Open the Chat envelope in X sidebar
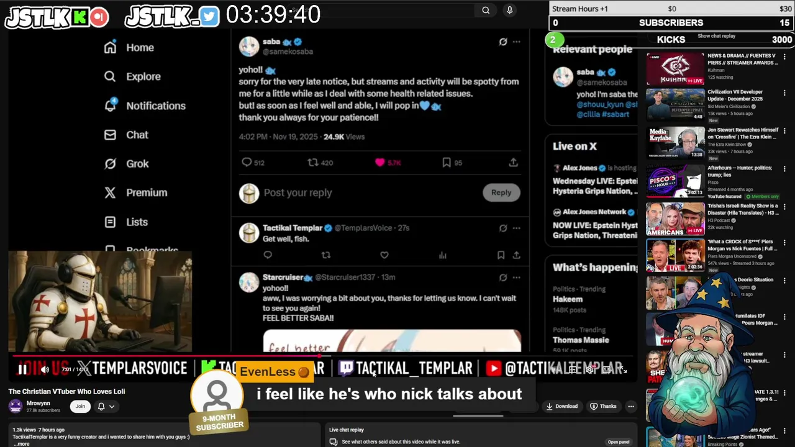795x447 pixels. [110, 135]
